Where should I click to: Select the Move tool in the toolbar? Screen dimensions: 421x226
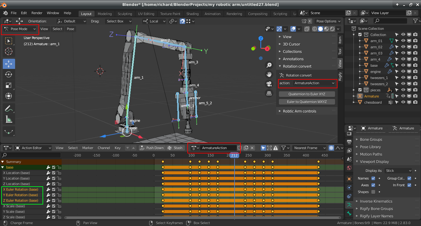coord(8,64)
